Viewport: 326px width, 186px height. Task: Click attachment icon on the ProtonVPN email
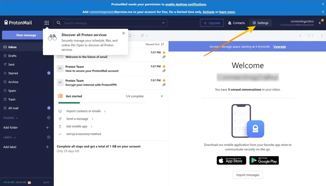point(164,85)
